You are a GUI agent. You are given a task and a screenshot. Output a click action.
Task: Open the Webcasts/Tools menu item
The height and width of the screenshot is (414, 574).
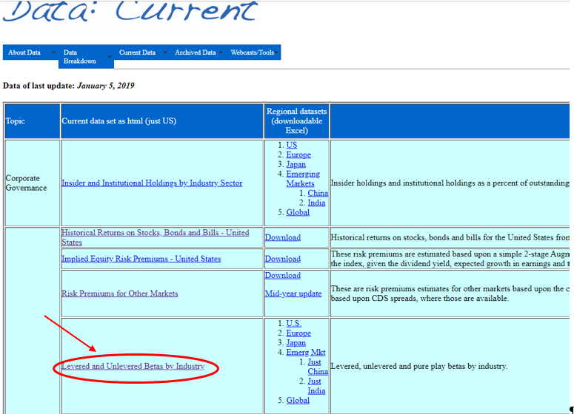pos(253,52)
